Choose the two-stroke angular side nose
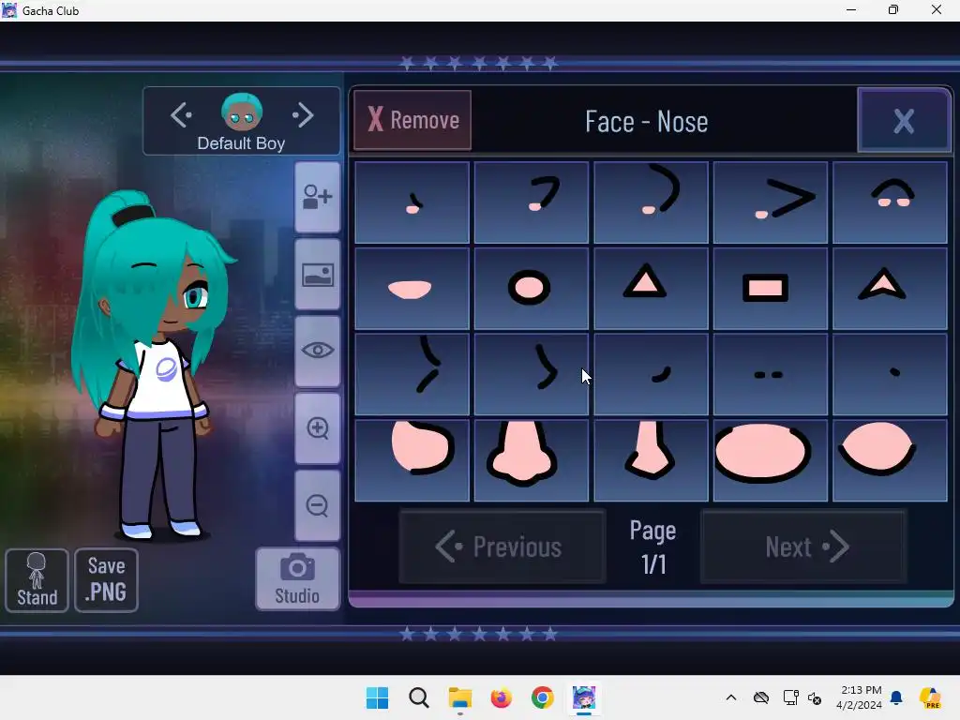Viewport: 960px width, 720px height. 412,374
